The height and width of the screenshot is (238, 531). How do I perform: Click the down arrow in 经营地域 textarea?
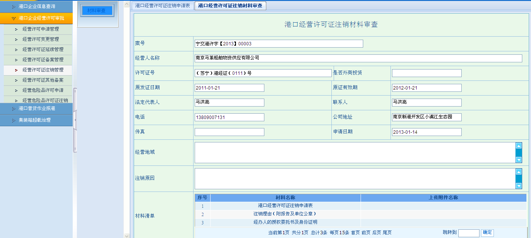point(519,160)
